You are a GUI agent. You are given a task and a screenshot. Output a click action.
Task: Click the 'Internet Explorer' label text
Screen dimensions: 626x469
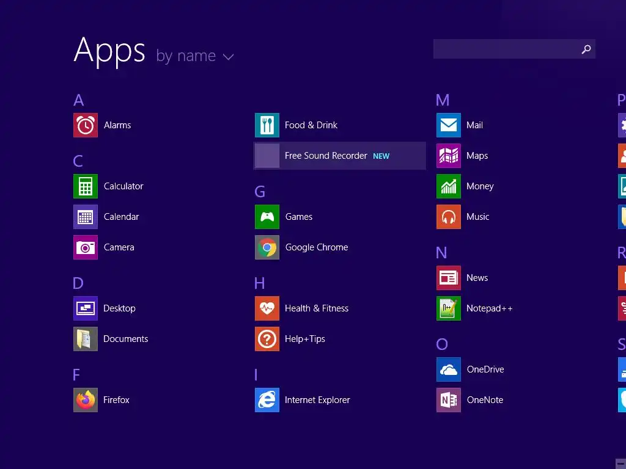(317, 400)
